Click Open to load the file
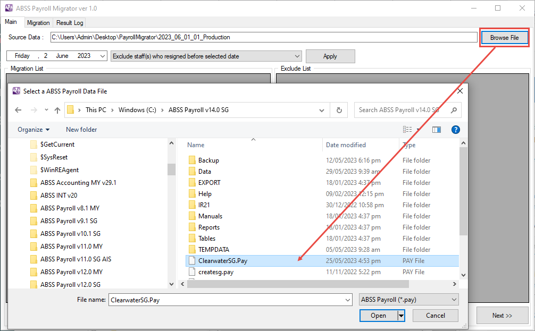The image size is (535, 331). [x=379, y=316]
